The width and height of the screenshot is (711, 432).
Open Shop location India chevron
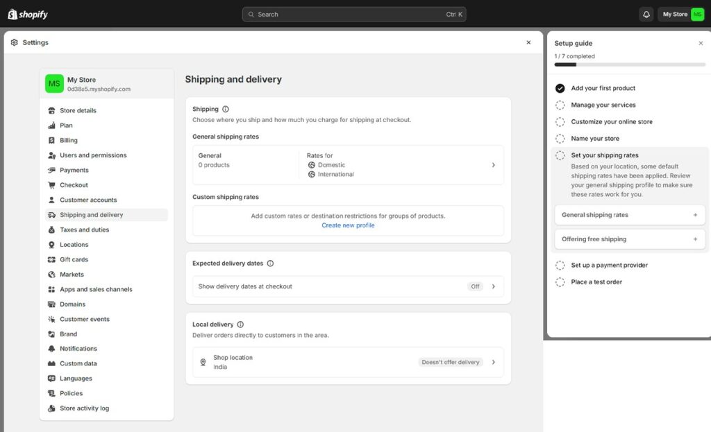coord(494,362)
